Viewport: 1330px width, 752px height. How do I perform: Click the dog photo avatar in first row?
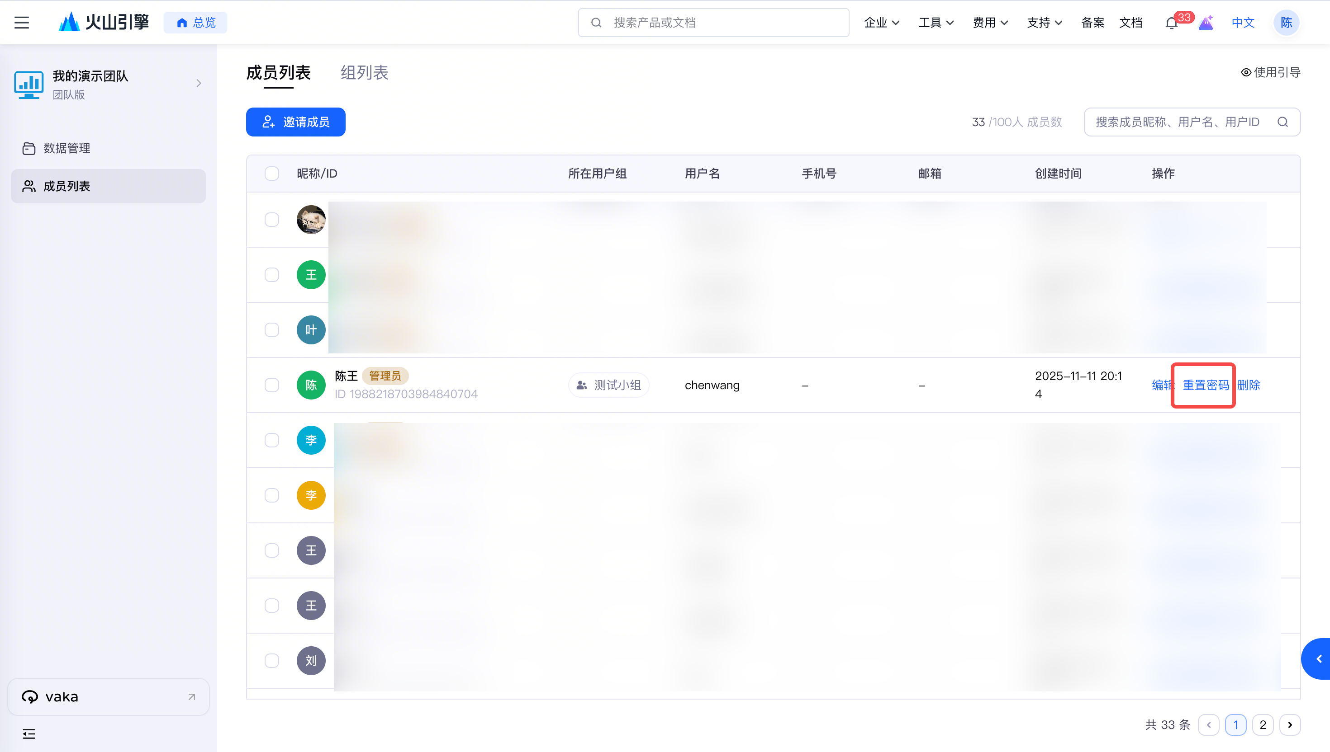311,220
